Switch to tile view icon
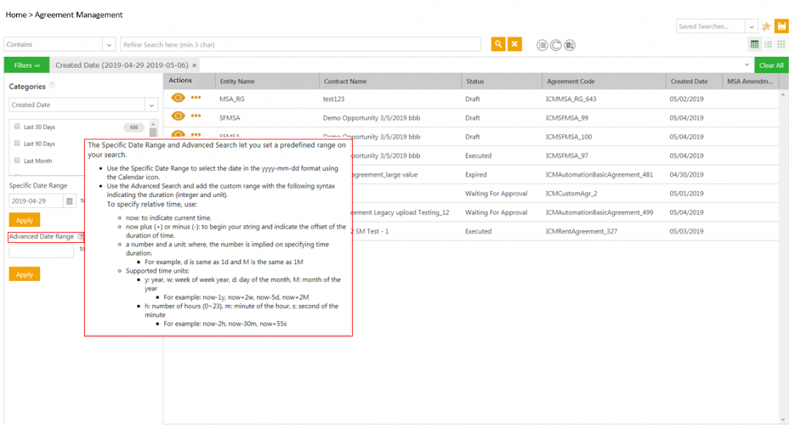Screen dimensions: 789x429 781,45
